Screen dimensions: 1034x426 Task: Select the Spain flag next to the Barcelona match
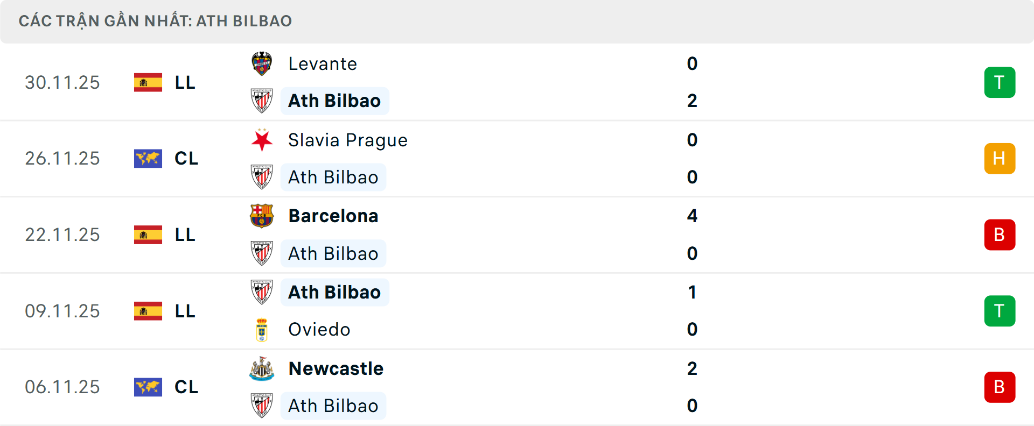pos(148,235)
